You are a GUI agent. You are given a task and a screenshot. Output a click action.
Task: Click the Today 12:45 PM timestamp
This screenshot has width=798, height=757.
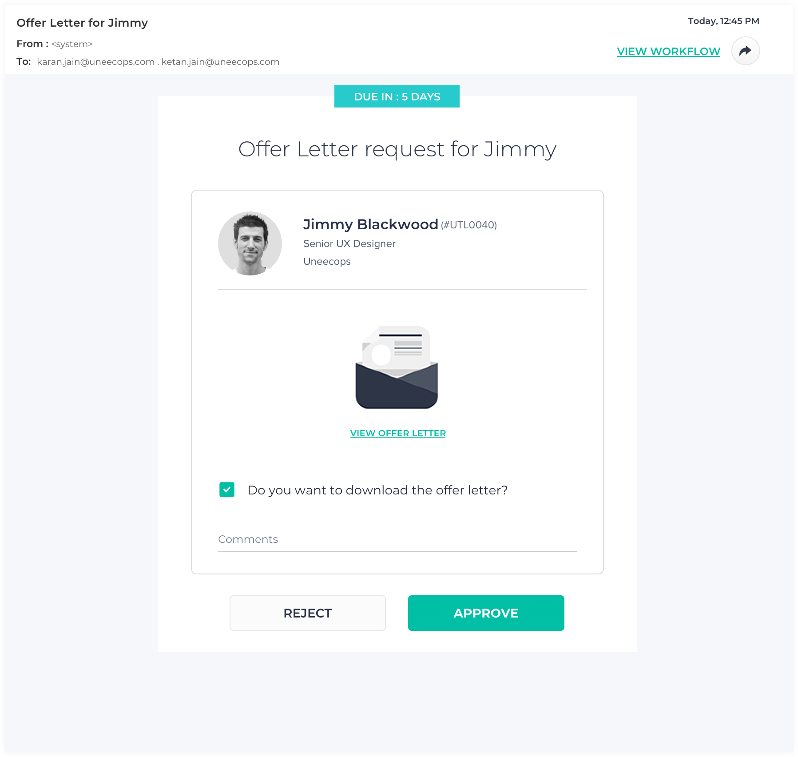pos(723,21)
